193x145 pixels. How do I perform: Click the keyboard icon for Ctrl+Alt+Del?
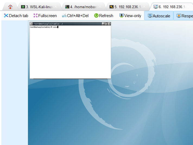pos(64,16)
